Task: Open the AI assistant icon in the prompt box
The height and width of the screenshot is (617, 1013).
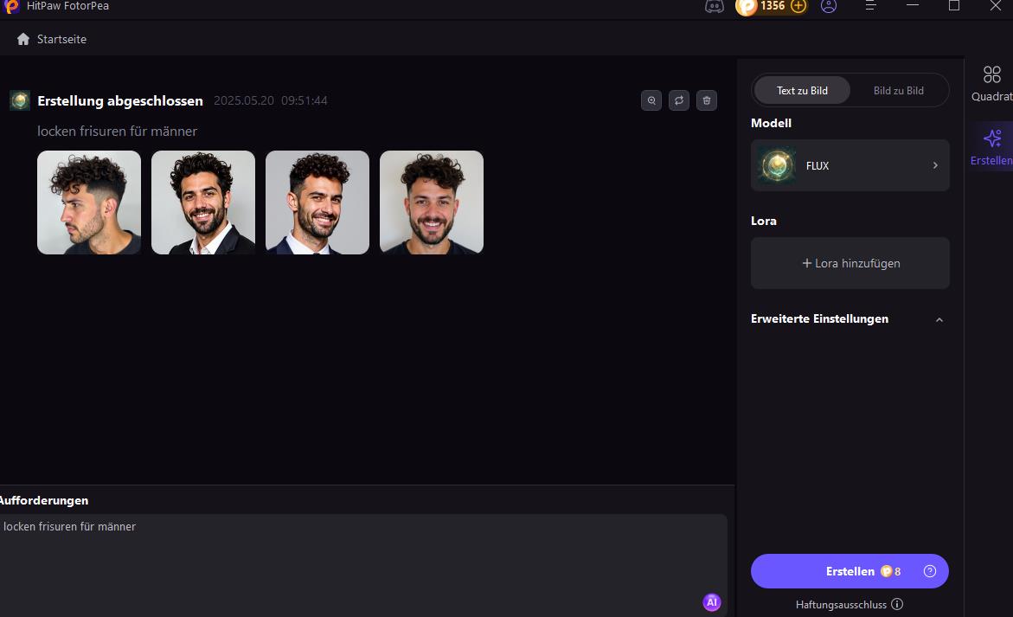Action: click(711, 601)
